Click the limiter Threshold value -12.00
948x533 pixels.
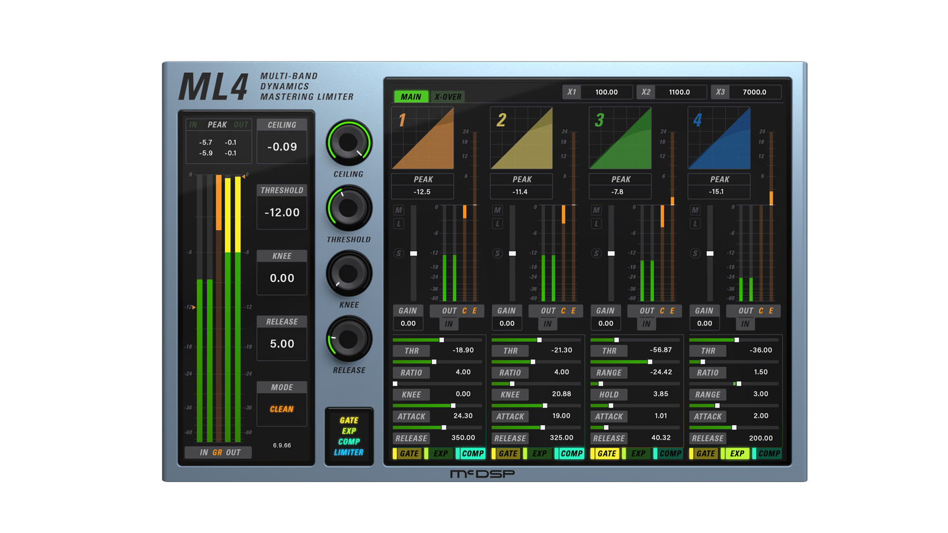(282, 213)
